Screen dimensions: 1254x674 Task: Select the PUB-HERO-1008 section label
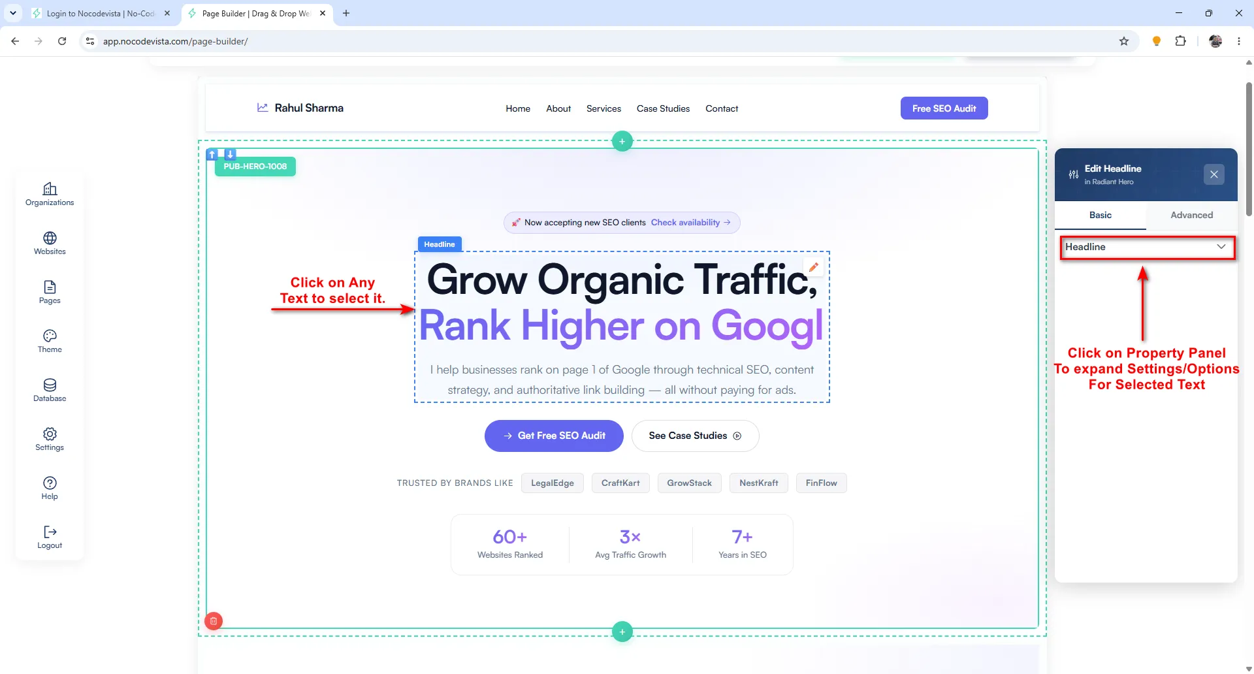255,167
